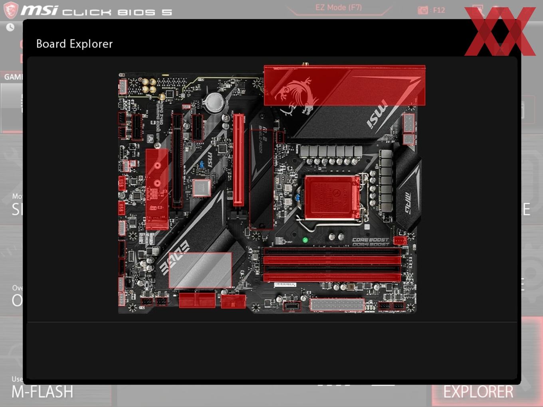Select the short PCIe x1 slot near the left edge
The height and width of the screenshot is (407, 543).
point(137,127)
